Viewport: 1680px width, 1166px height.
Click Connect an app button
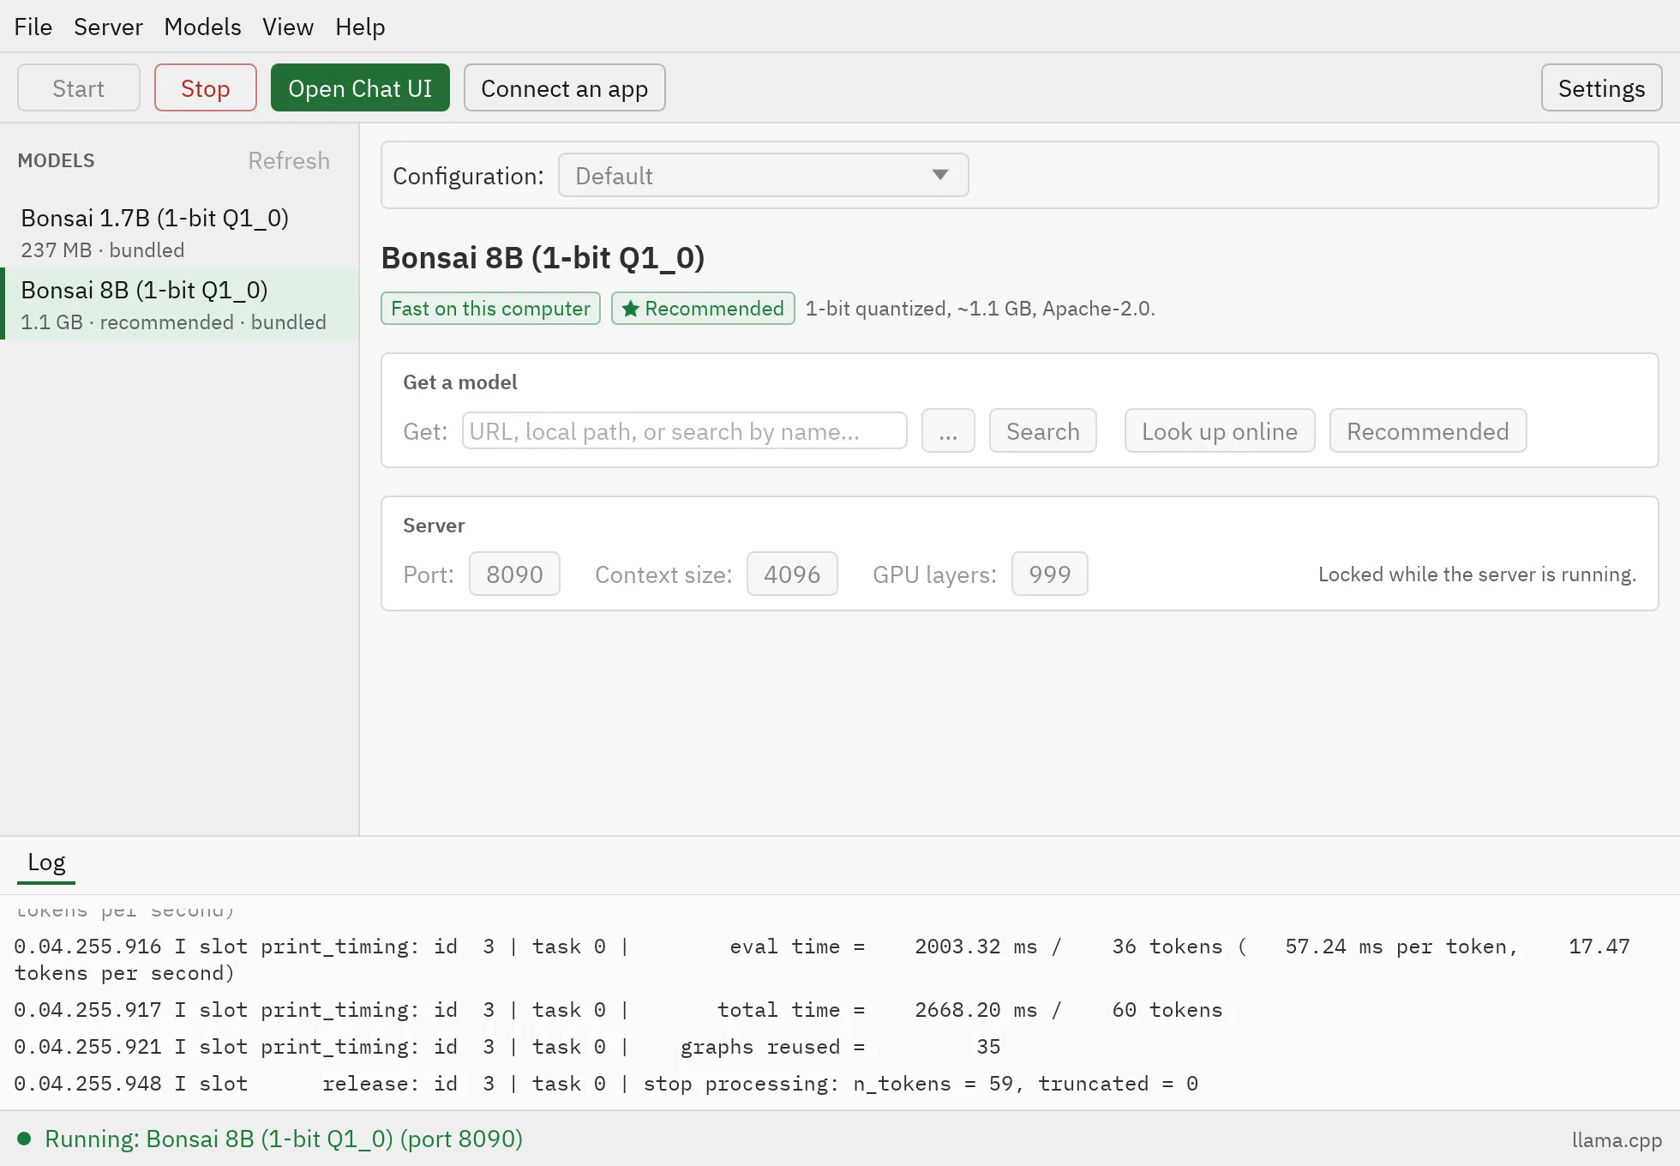tap(564, 87)
